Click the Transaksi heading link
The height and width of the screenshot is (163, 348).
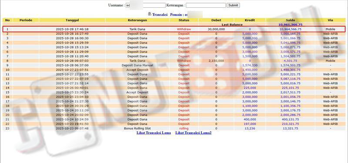[x=160, y=15]
